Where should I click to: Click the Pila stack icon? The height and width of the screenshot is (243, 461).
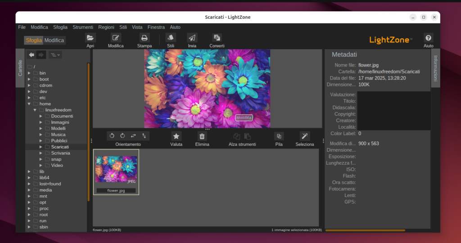click(279, 136)
